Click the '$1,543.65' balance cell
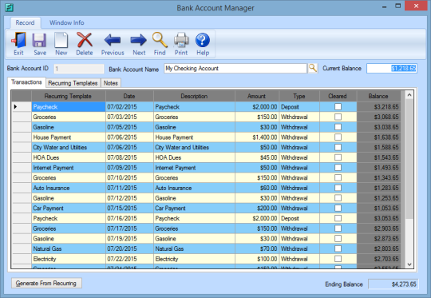Screen dimensions: 431x298 (379, 157)
